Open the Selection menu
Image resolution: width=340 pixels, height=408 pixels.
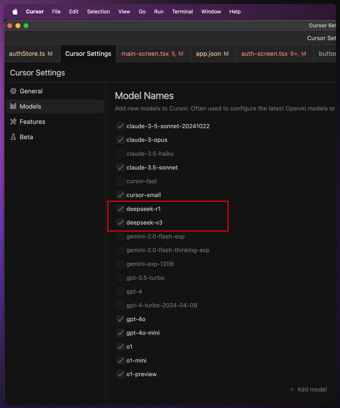click(98, 12)
